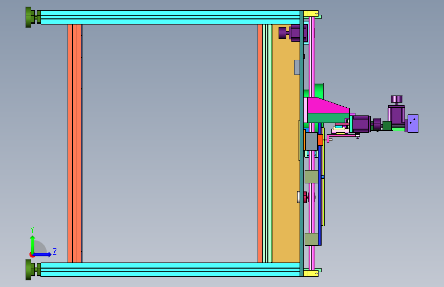Select the small gray rectangle on the tan panel
The image size is (444, 287).
[297, 67]
